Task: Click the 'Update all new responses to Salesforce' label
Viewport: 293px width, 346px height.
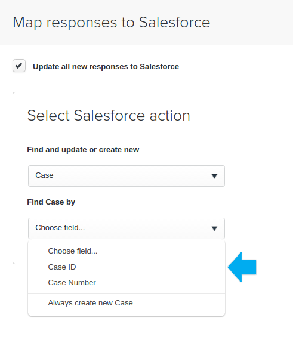Action: click(x=106, y=67)
